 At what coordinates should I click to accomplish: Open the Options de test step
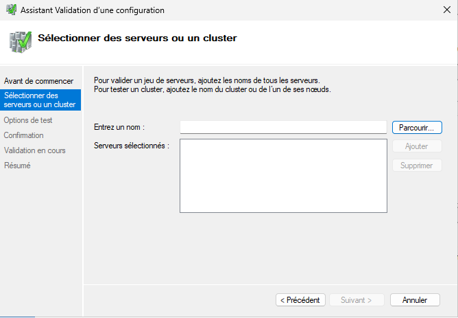click(28, 120)
